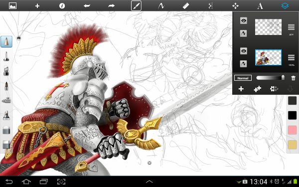This screenshot has height=187, width=299.
Task: Select the ruler guide tool
Action: click(186, 6)
